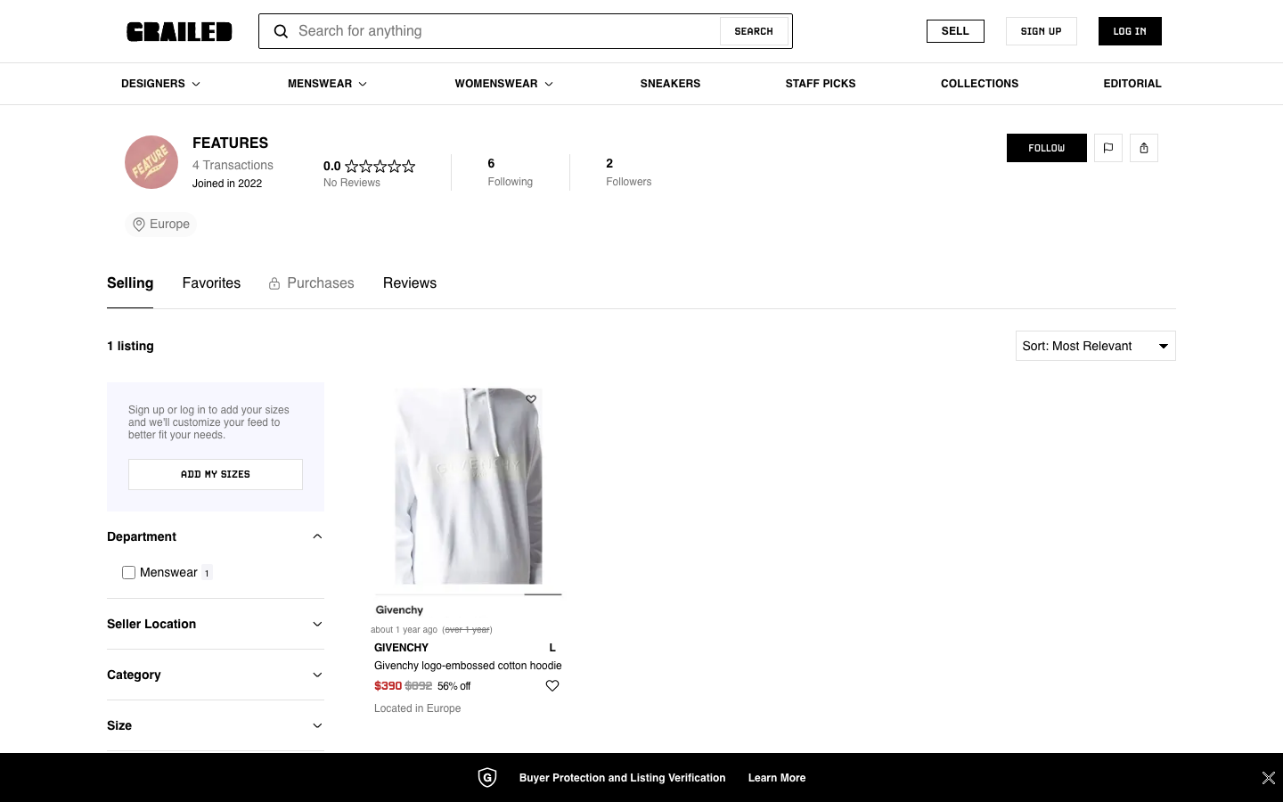Open the Givenchy hoodie listing image
The image size is (1283, 802).
point(469,487)
